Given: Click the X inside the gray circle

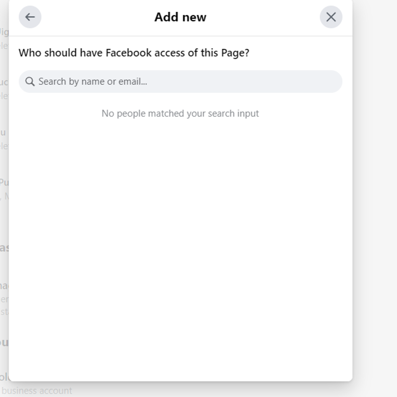Looking at the screenshot, I should [331, 17].
